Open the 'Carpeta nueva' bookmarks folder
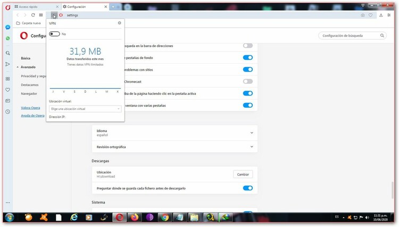The width and height of the screenshot is (399, 227). [x=29, y=23]
